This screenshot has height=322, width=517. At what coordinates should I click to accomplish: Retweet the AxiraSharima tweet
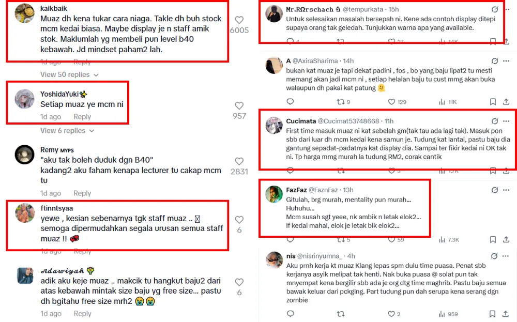(340, 102)
